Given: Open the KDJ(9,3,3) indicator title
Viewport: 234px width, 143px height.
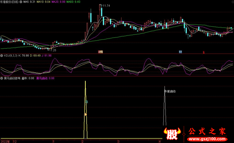Looking at the screenshot, I should [x=11, y=55].
